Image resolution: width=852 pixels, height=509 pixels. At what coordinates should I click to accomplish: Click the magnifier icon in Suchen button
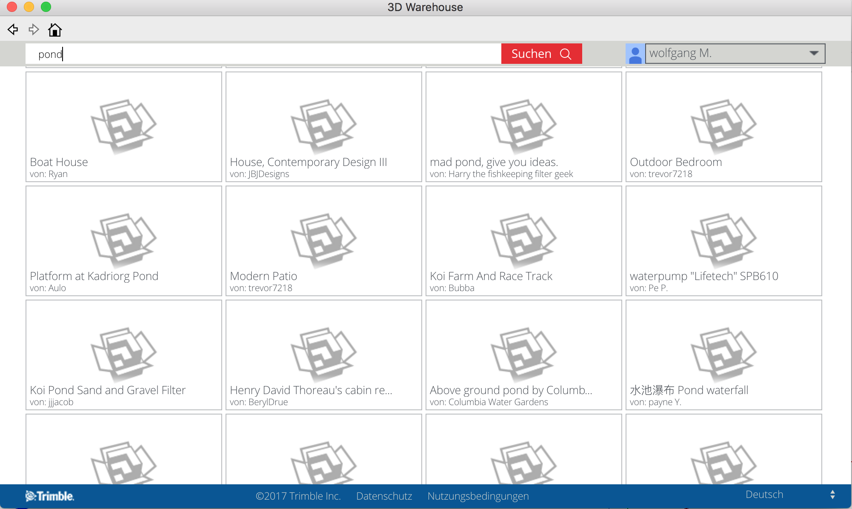pyautogui.click(x=566, y=54)
